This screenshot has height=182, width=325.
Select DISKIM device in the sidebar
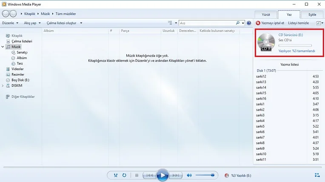pyautogui.click(x=17, y=85)
